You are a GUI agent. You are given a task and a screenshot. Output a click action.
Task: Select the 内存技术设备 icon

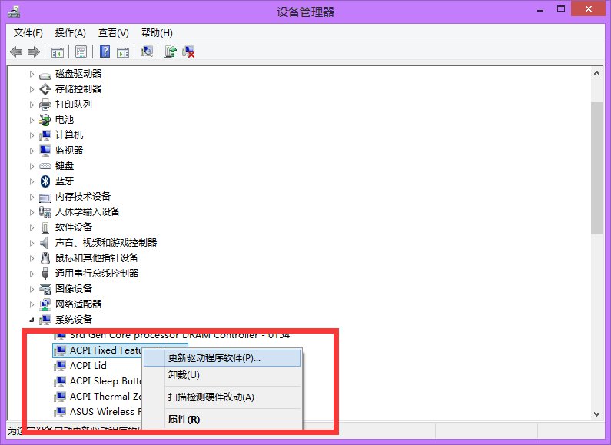coord(45,198)
